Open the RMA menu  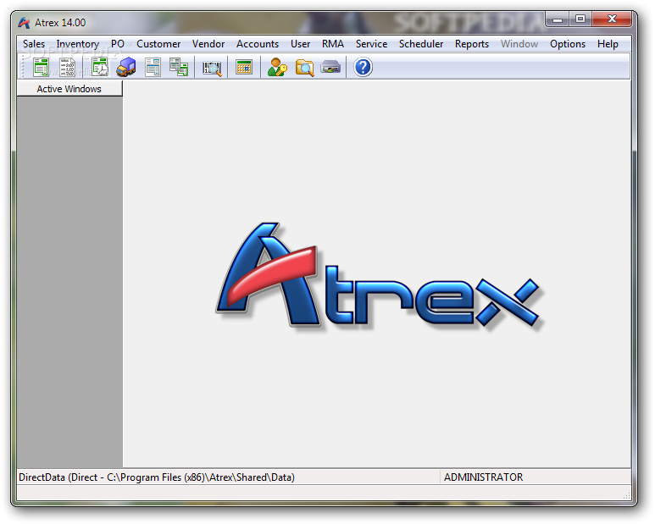[x=333, y=44]
